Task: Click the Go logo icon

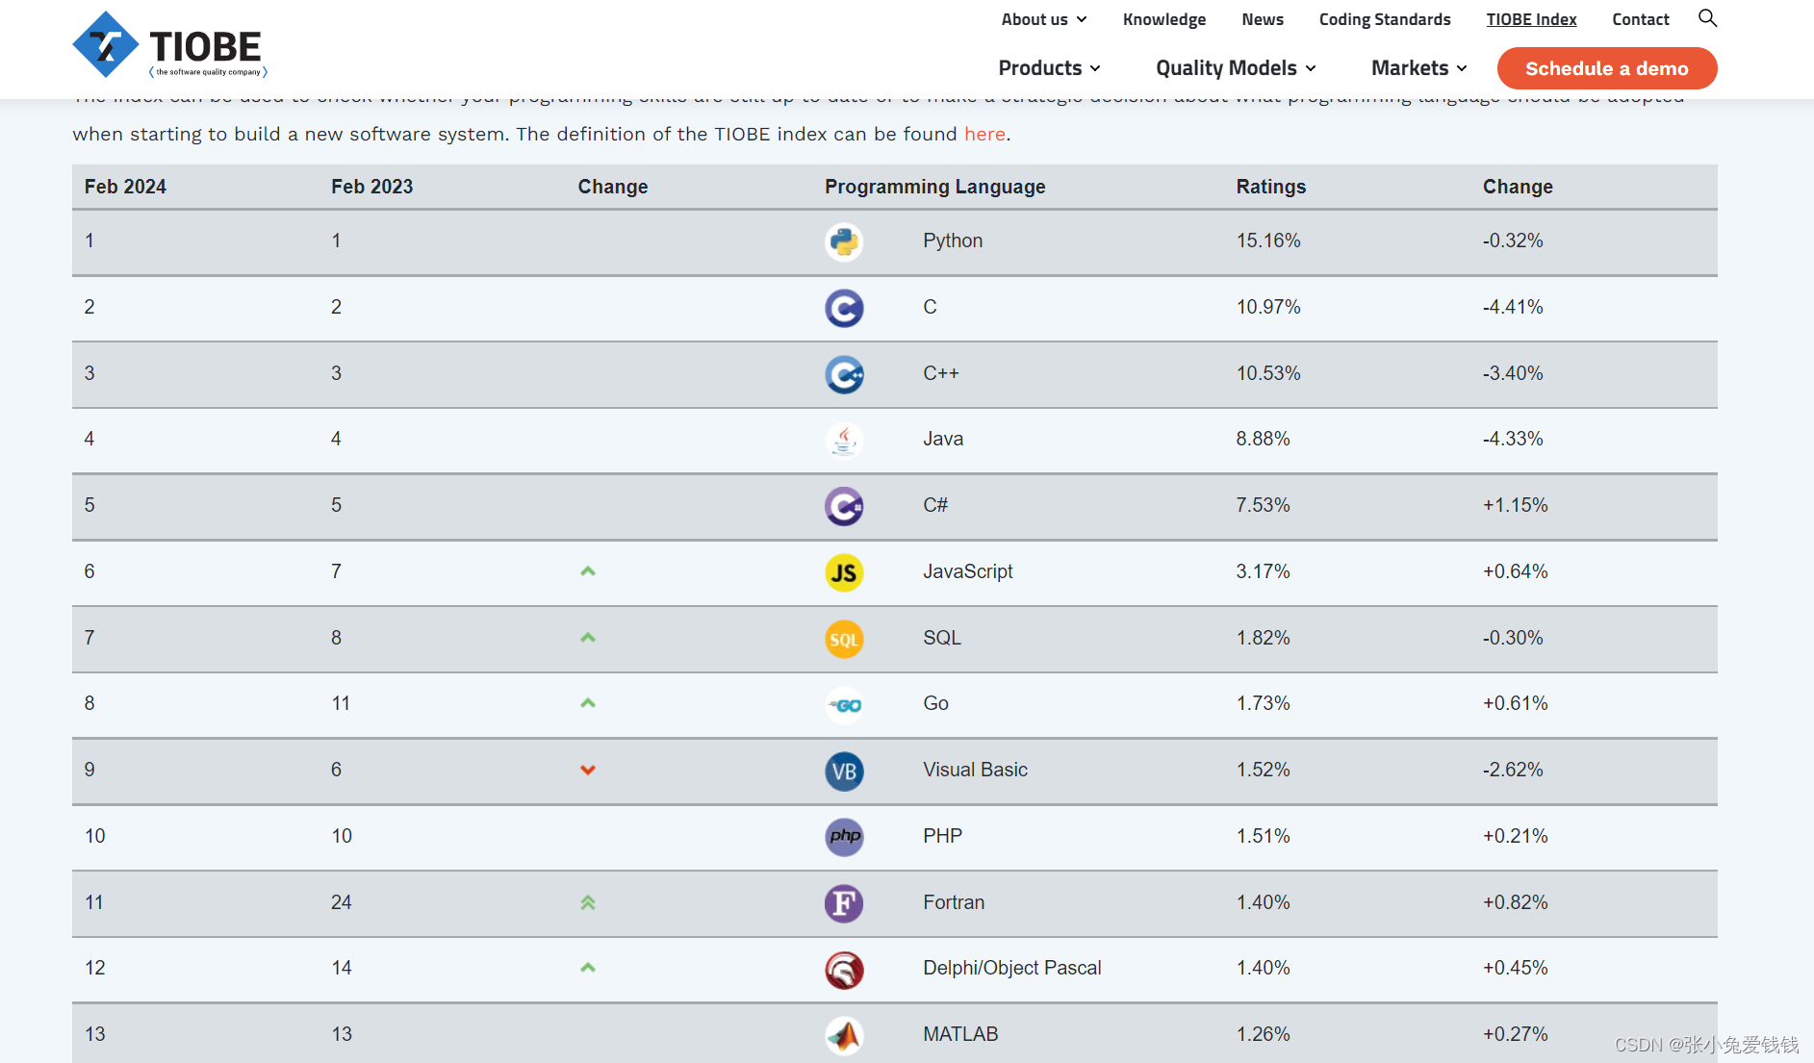Action: pos(844,705)
